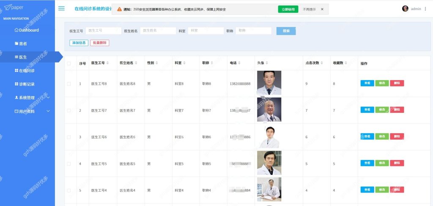Click 删除 for 医生姓名5
Screen dimensions: 433x206
(x=397, y=163)
